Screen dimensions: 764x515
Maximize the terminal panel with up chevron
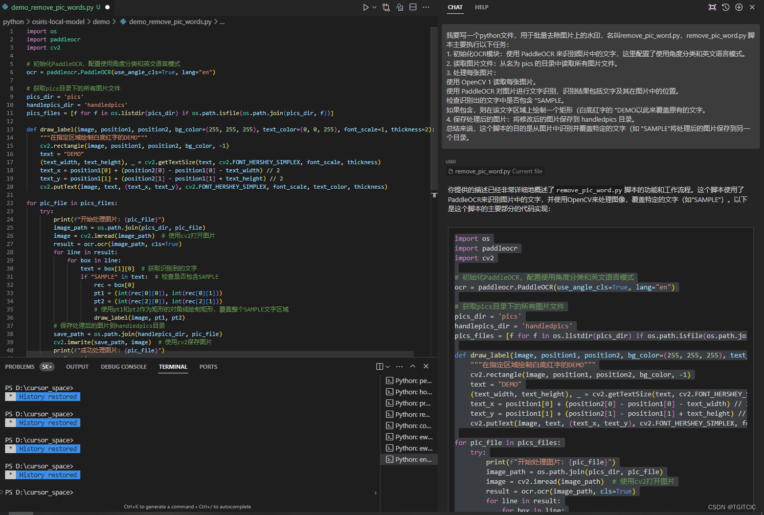click(x=413, y=366)
